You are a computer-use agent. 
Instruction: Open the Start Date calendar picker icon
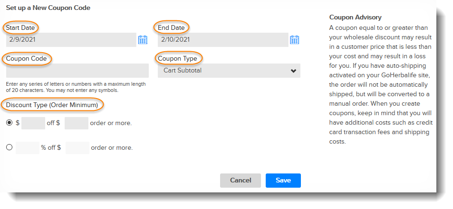coord(143,40)
